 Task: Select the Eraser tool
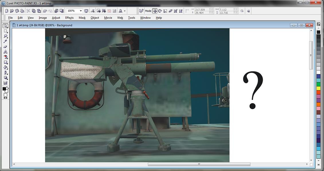click(x=5, y=47)
